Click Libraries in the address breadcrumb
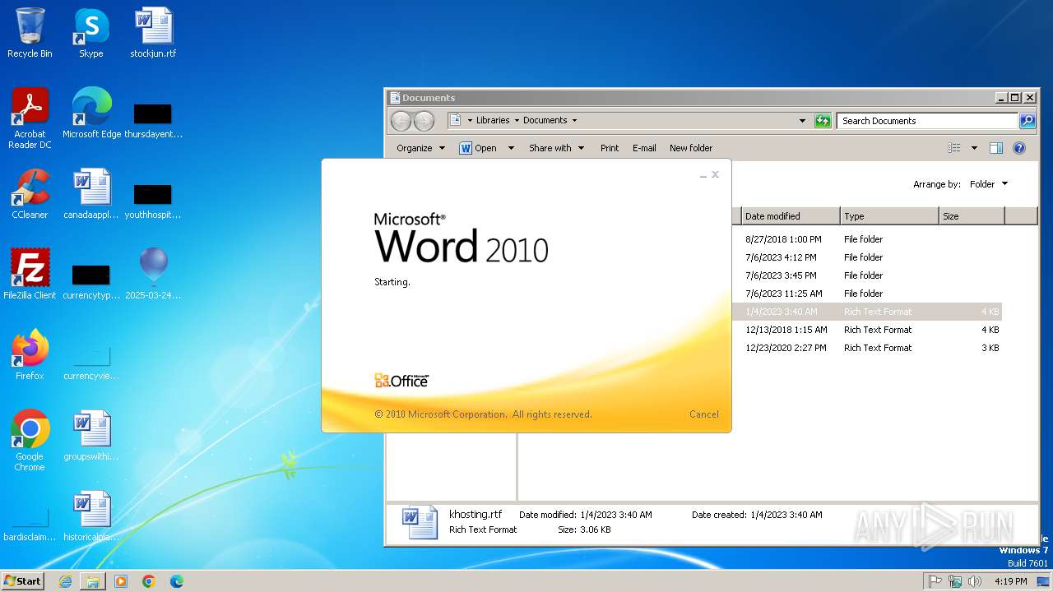The image size is (1053, 592). tap(493, 120)
